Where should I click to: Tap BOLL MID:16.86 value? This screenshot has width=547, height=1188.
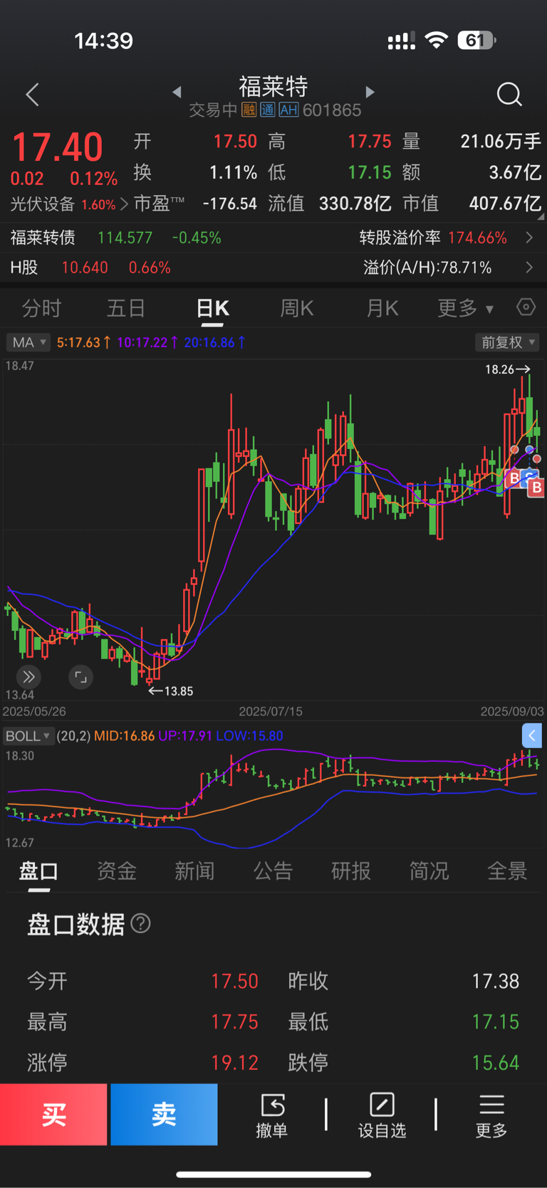click(x=125, y=736)
